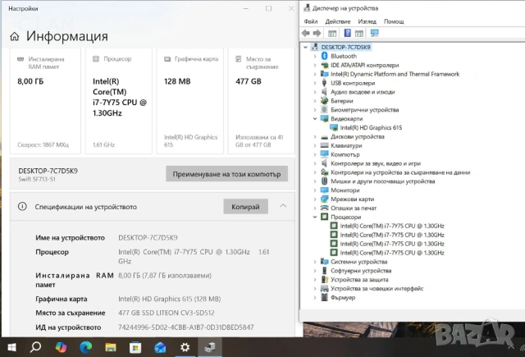
Task: Select the Фърмуер category
Action: (343, 297)
